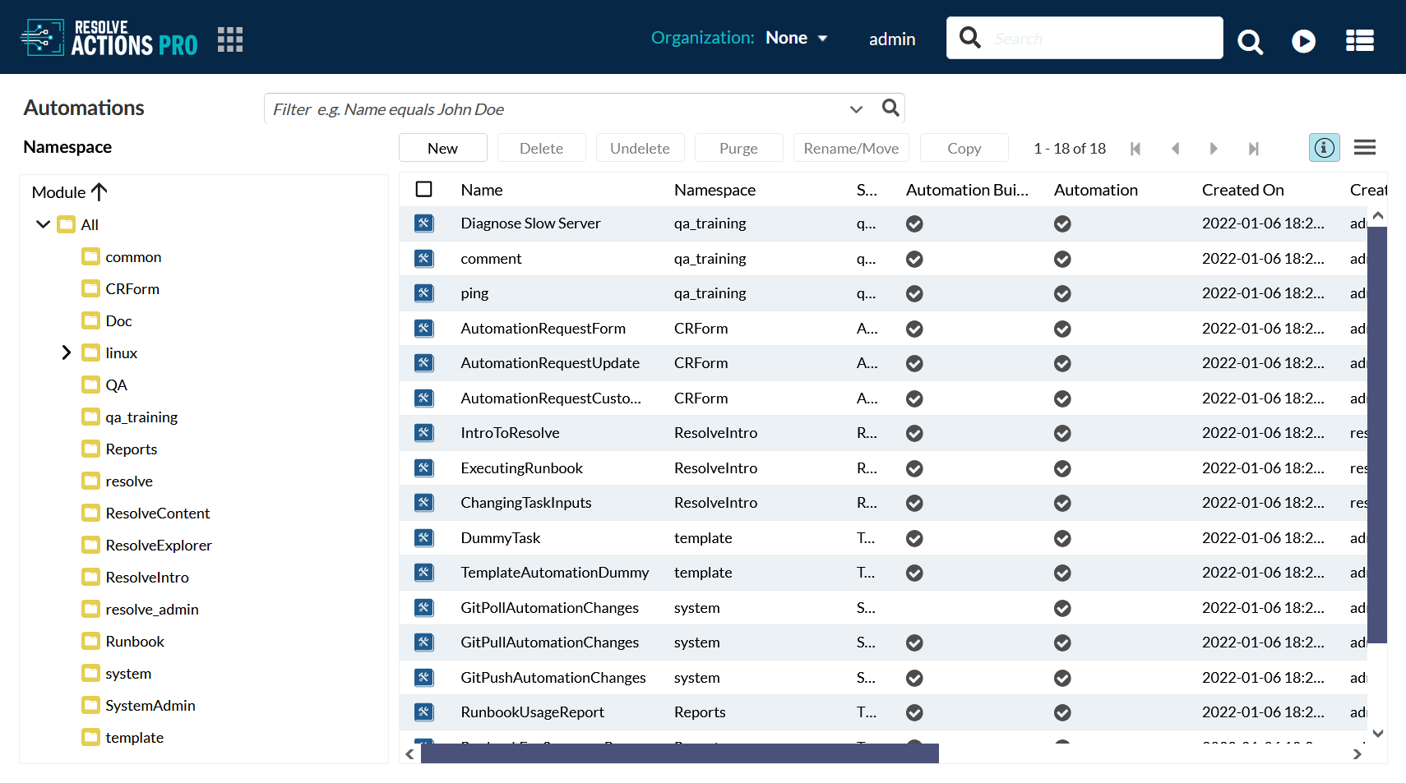The image size is (1406, 783).
Task: Go to the last page arrow
Action: (1253, 149)
